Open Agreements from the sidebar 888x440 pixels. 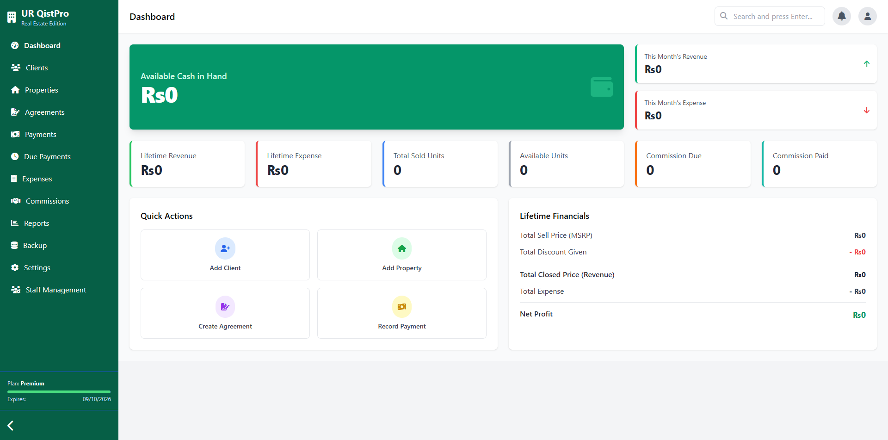(x=45, y=112)
